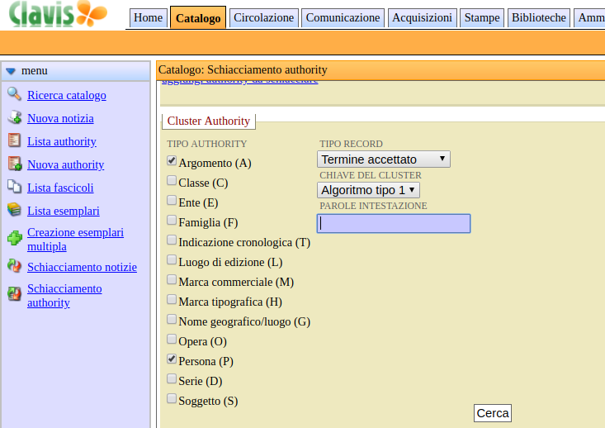The height and width of the screenshot is (428, 605).
Task: Tick the Soggetto (S) checkbox
Action: tap(172, 399)
